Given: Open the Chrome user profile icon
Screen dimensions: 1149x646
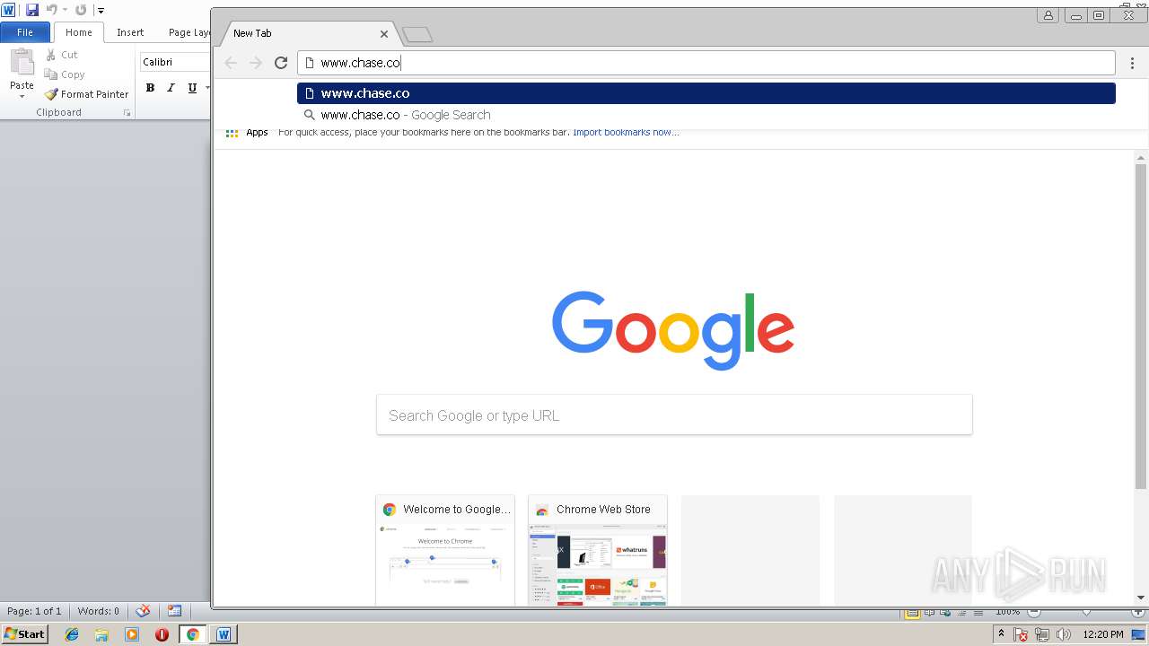Looking at the screenshot, I should (x=1048, y=15).
